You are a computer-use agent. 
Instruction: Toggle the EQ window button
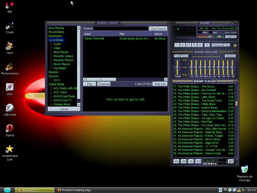coord(228,37)
